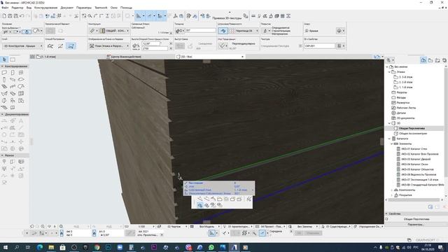Select the Window tool
This screenshot has height=252, width=448.
pos(21,73)
